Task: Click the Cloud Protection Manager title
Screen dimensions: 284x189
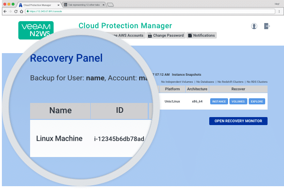Action: point(125,26)
